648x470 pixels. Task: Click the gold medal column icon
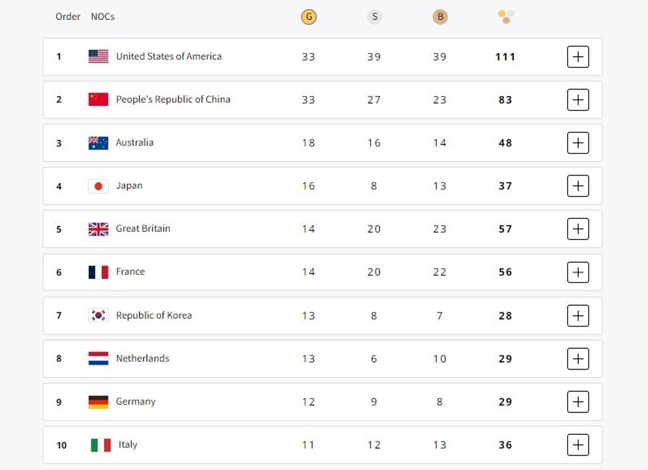coord(308,17)
